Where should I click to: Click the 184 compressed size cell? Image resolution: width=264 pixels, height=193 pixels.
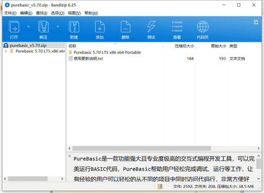point(190,59)
